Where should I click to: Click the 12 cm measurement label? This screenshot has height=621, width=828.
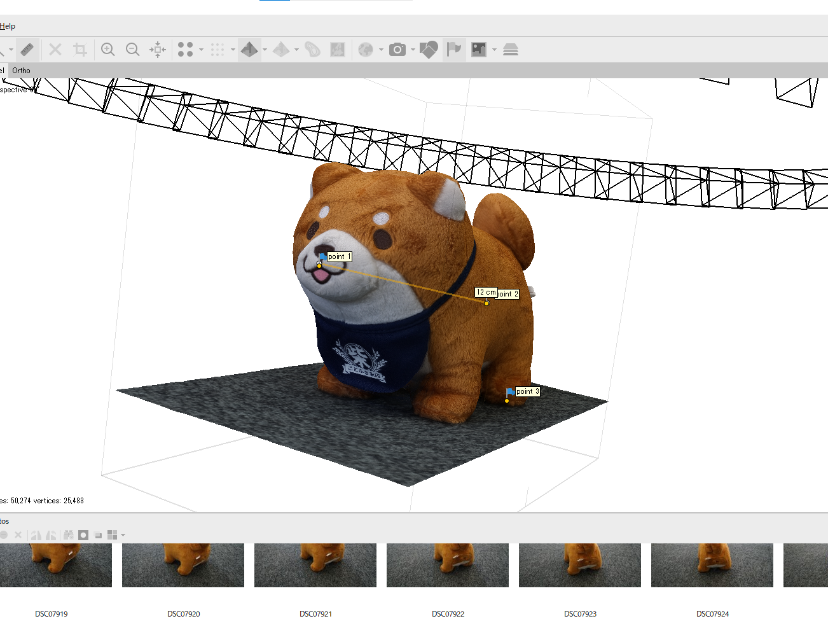coord(486,292)
